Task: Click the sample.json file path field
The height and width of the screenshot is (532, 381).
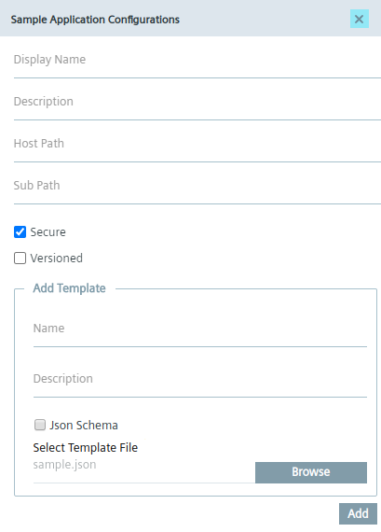Action: (144, 469)
